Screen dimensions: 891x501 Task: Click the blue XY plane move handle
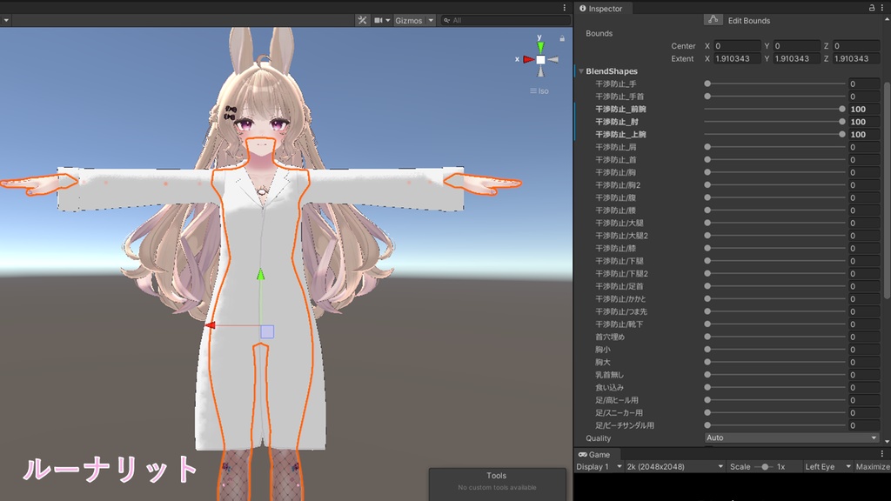coord(267,331)
